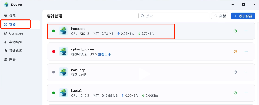Screen dimensions: 259x105
Task: Click the 网络 globe icon
Action: [5, 59]
